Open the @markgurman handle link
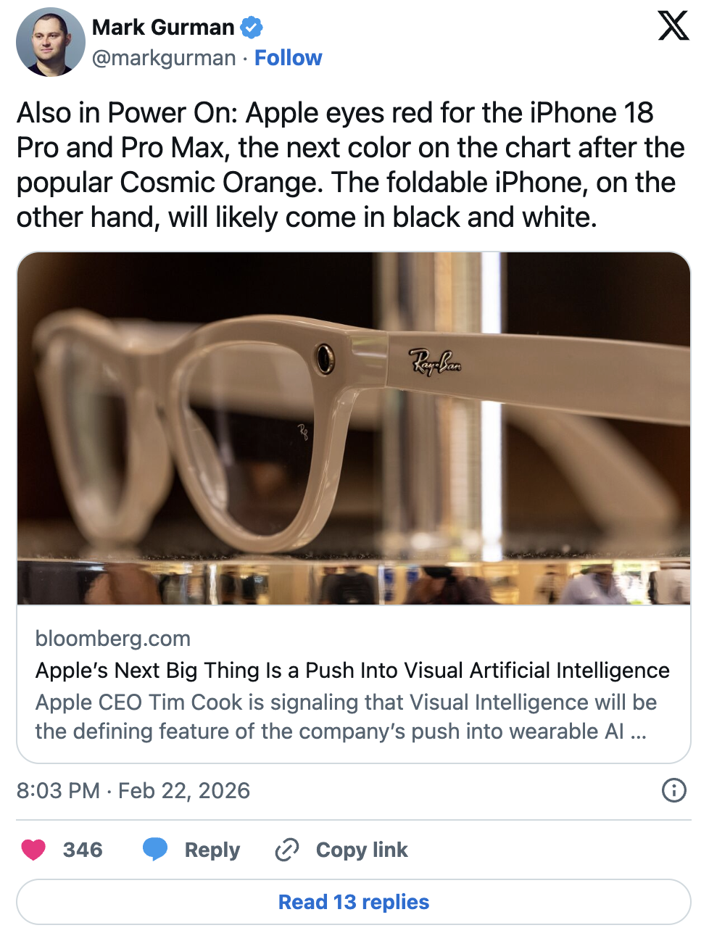The height and width of the screenshot is (941, 709). click(x=164, y=58)
